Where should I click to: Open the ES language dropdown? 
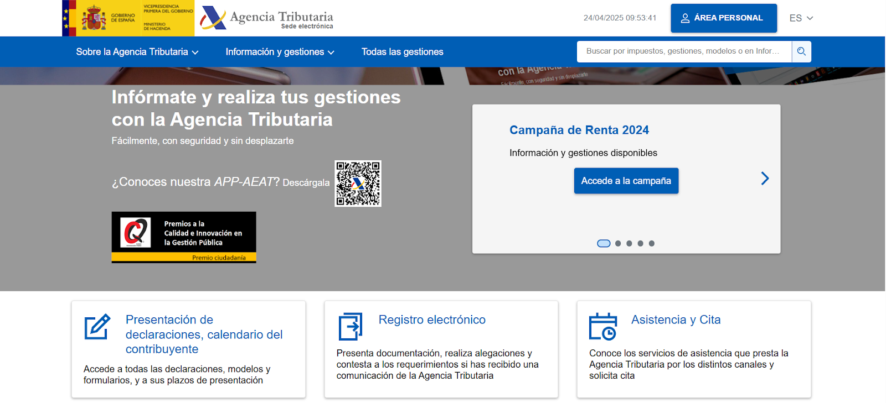[x=801, y=18]
